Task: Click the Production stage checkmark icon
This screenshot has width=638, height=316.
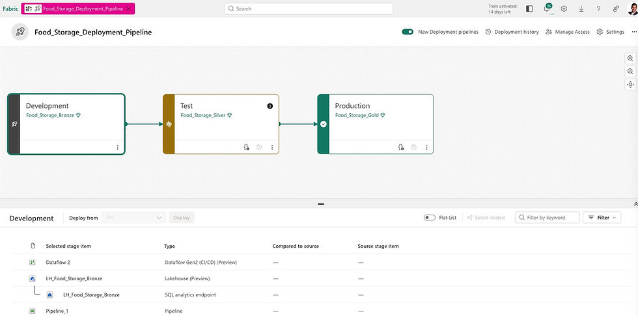Action: [324, 124]
